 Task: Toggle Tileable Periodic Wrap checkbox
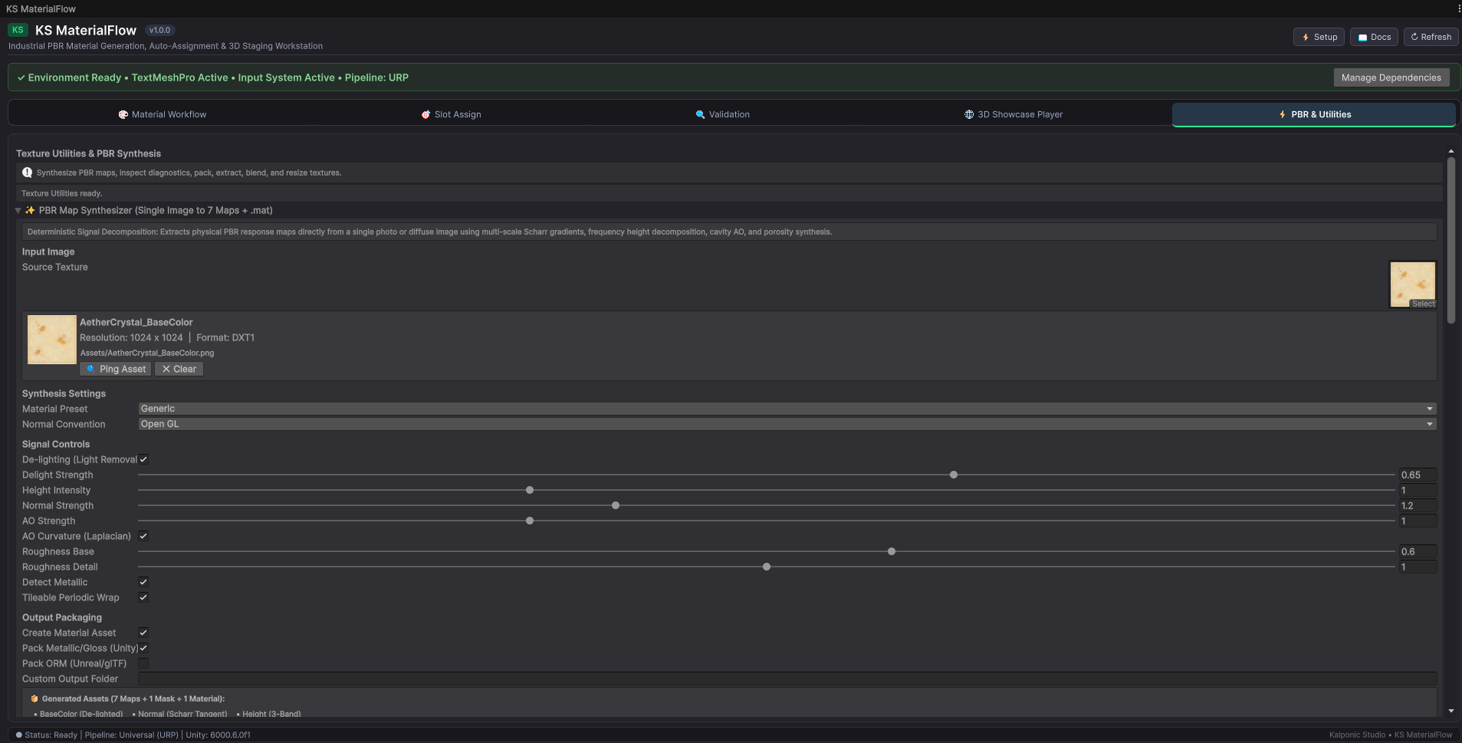(143, 597)
